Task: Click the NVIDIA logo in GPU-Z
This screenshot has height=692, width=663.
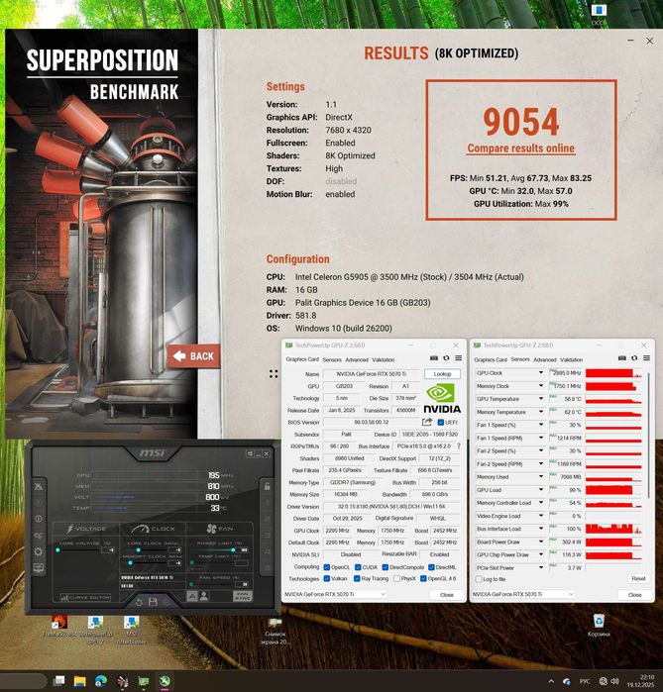Action: click(442, 399)
